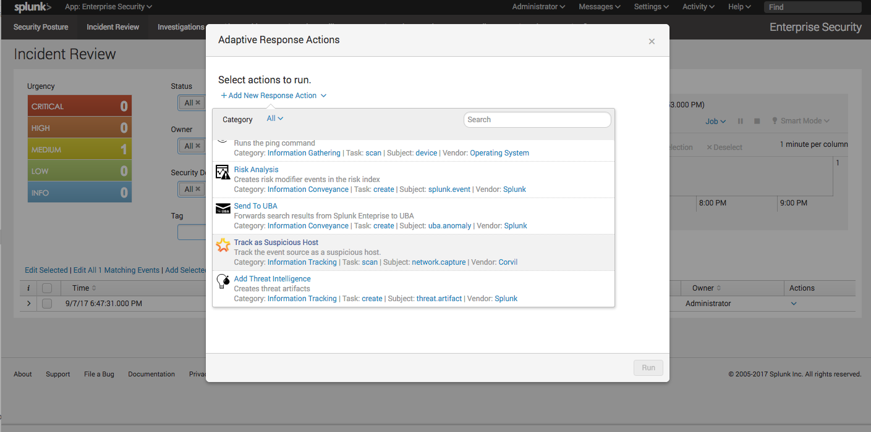Expand the 9/7/17 6:47:31 event row
871x432 pixels.
[x=28, y=304]
